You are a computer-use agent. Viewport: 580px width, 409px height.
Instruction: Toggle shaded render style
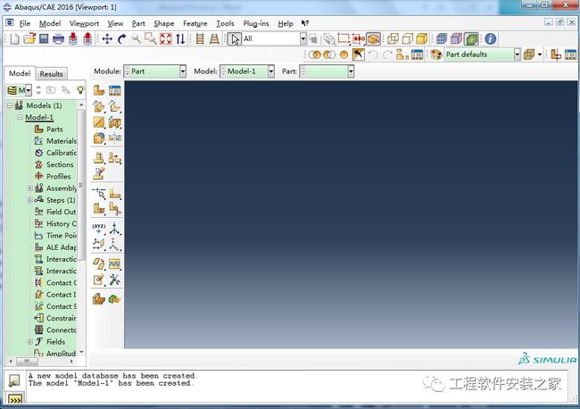(x=422, y=38)
